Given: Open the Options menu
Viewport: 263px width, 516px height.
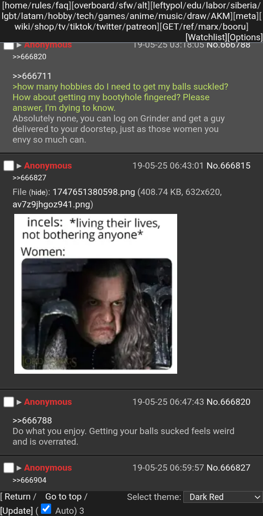Looking at the screenshot, I should [x=245, y=37].
